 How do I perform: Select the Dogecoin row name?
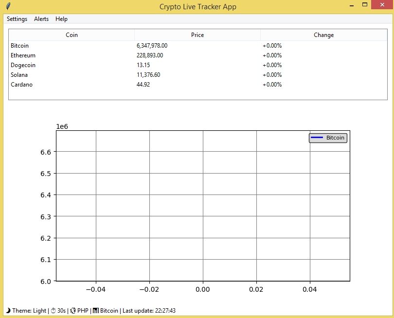(23, 65)
